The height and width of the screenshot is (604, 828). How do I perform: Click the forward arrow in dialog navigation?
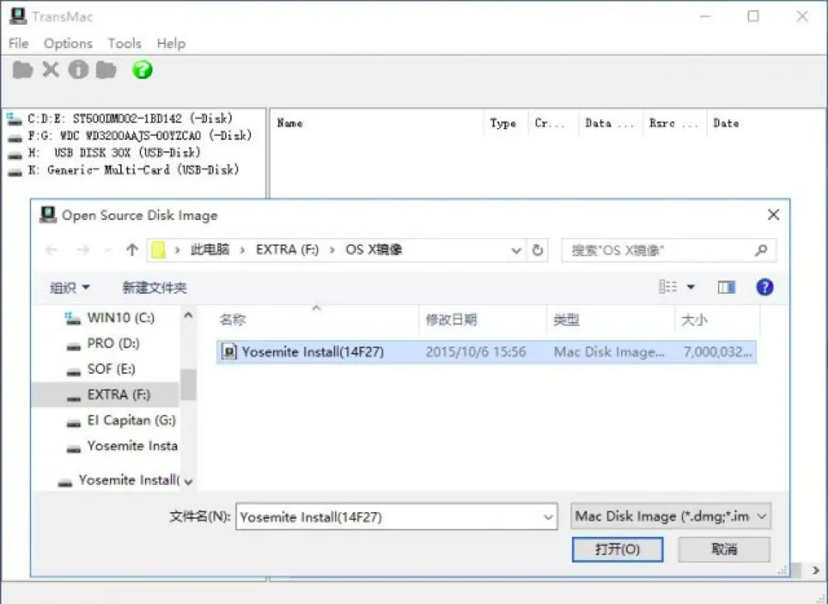coord(82,250)
